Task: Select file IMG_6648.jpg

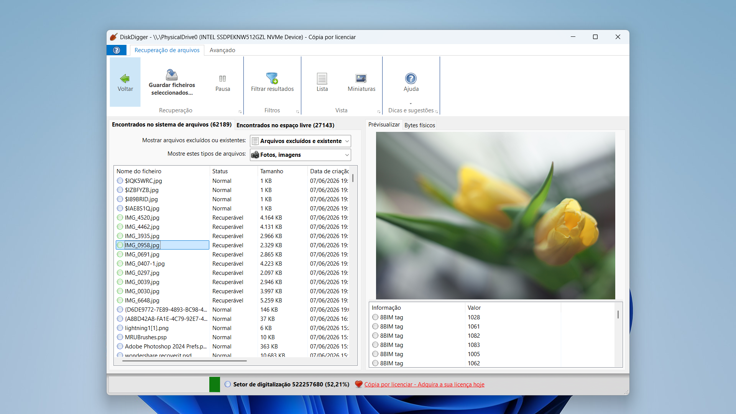Action: (142, 300)
